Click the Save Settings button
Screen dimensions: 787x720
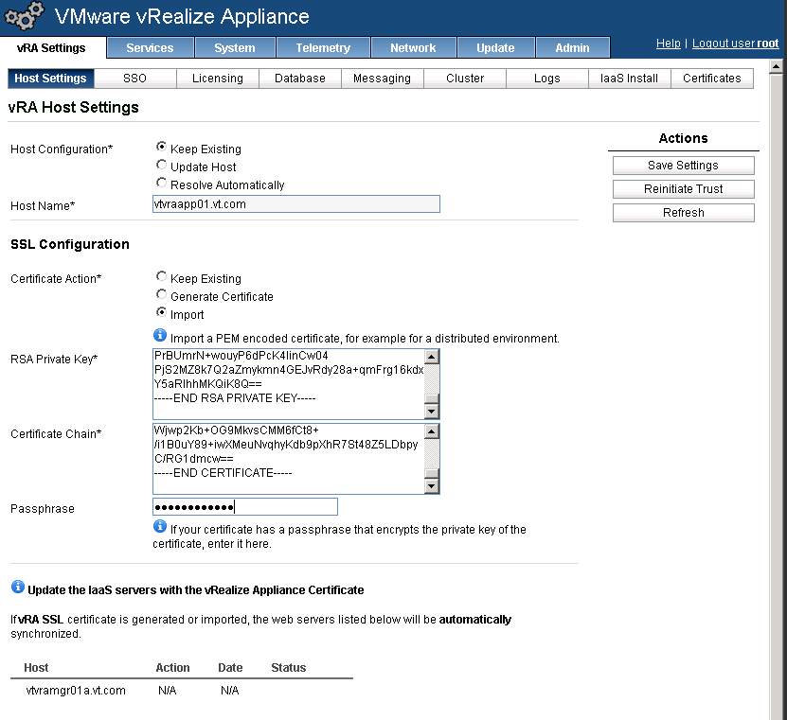click(683, 166)
